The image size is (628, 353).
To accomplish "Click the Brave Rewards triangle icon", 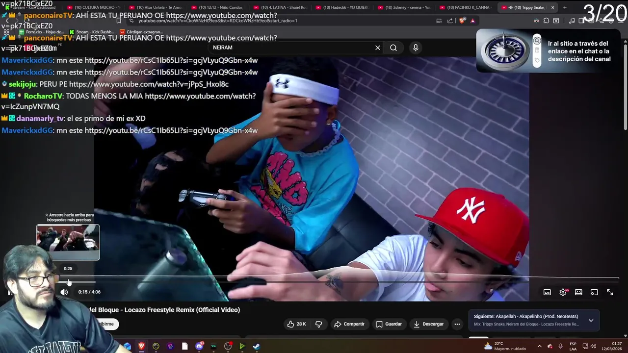I will tap(472, 21).
